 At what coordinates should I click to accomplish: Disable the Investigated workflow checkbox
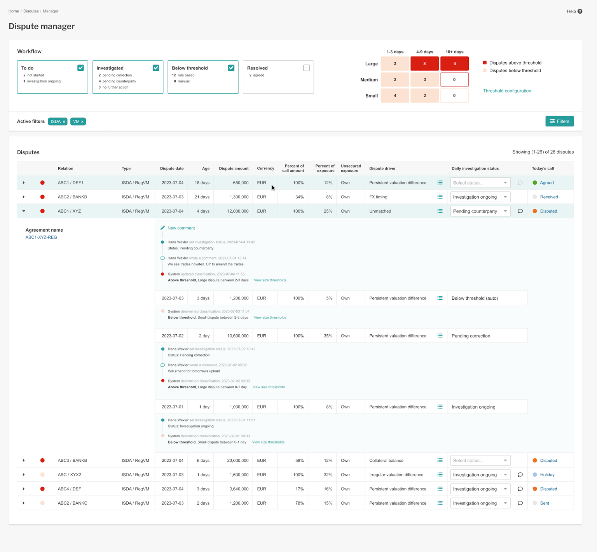pyautogui.click(x=155, y=68)
